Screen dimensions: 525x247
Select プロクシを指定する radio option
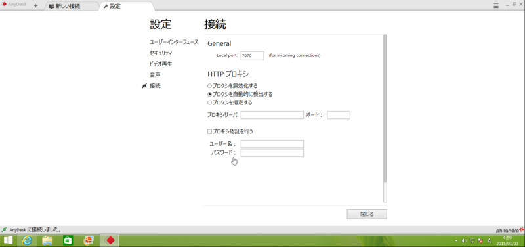(x=209, y=102)
